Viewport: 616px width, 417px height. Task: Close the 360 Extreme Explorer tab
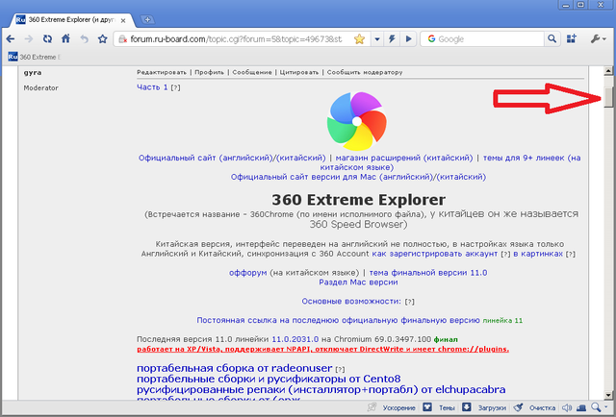click(123, 20)
